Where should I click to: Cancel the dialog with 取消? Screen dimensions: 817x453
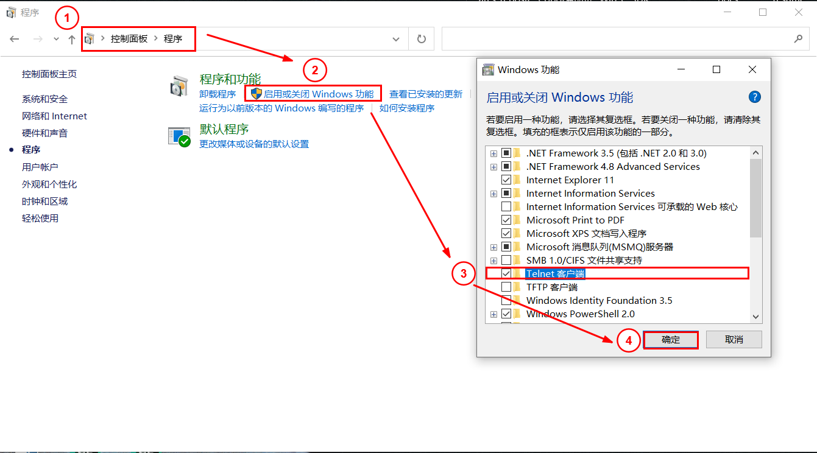click(x=734, y=340)
